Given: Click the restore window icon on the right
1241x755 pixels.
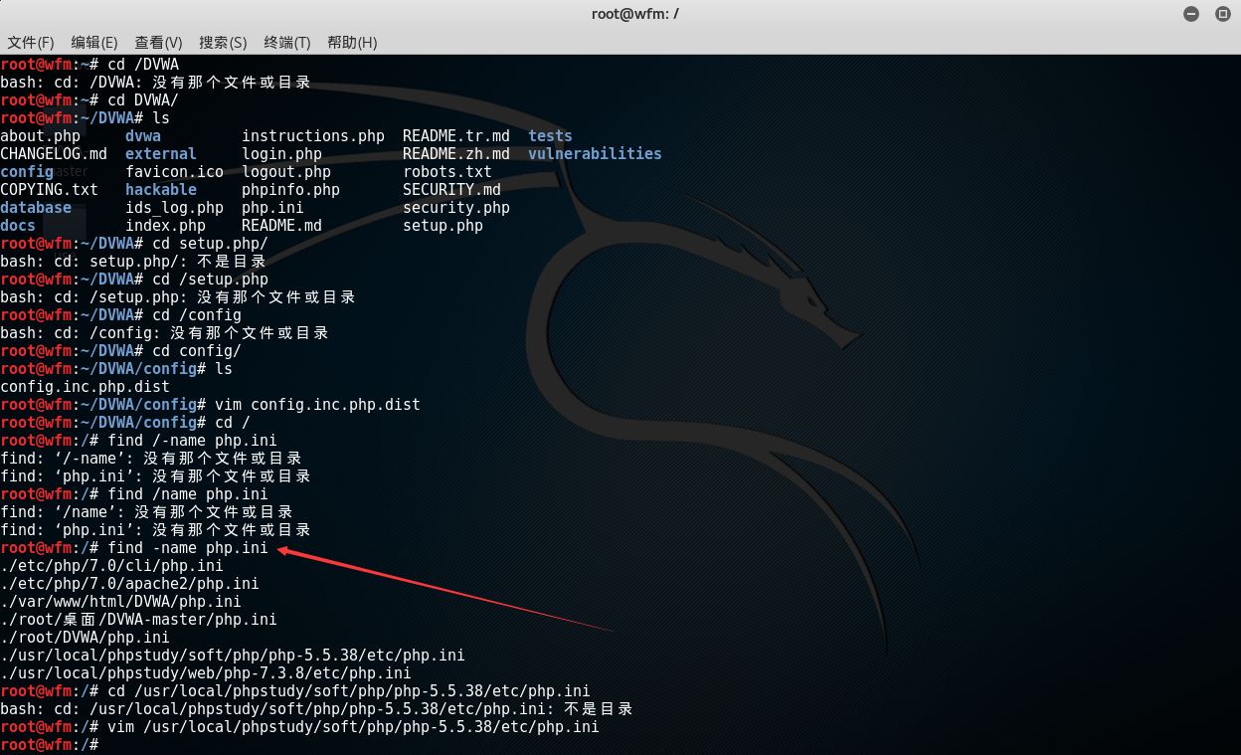Looking at the screenshot, I should (x=1223, y=14).
